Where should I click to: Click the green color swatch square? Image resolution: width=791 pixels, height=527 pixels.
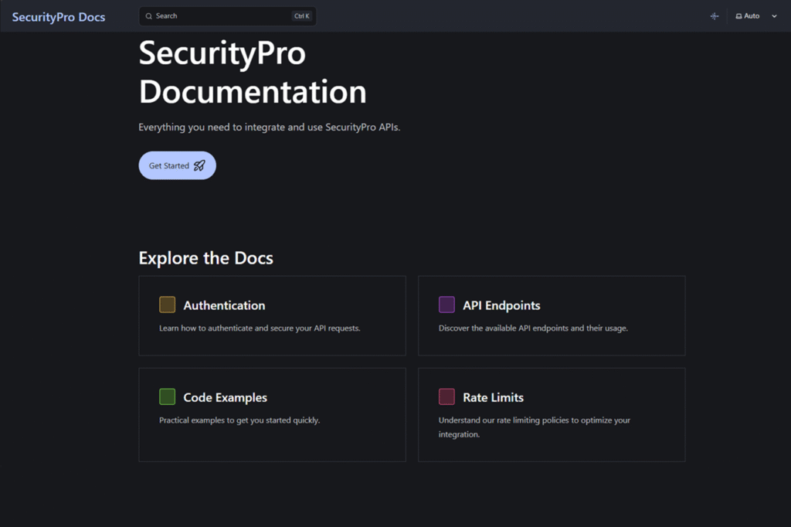(x=167, y=396)
